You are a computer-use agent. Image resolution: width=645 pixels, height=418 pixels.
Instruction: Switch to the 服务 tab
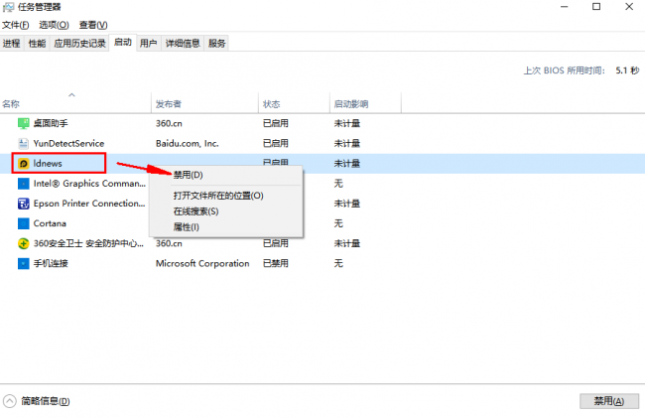[x=216, y=44]
